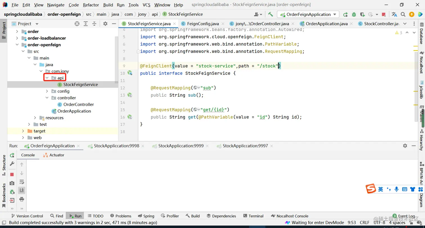The width and height of the screenshot is (425, 228).
Task: Collapse all in Project panel
Action: click(94, 24)
